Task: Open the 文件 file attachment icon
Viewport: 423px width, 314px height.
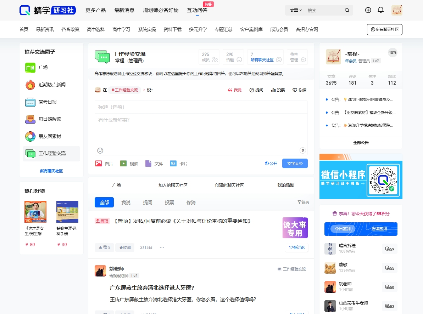Action: tap(148, 163)
